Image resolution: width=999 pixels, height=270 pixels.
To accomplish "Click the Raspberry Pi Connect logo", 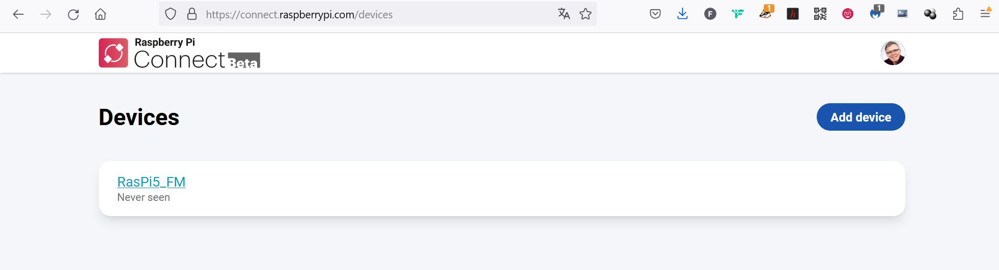I will (x=179, y=53).
